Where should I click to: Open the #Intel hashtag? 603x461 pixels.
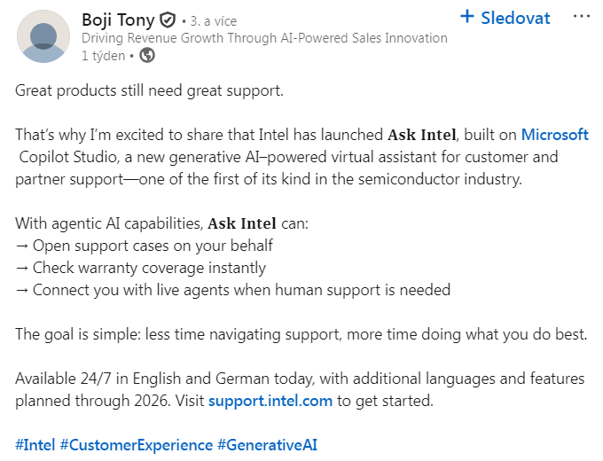(x=35, y=445)
